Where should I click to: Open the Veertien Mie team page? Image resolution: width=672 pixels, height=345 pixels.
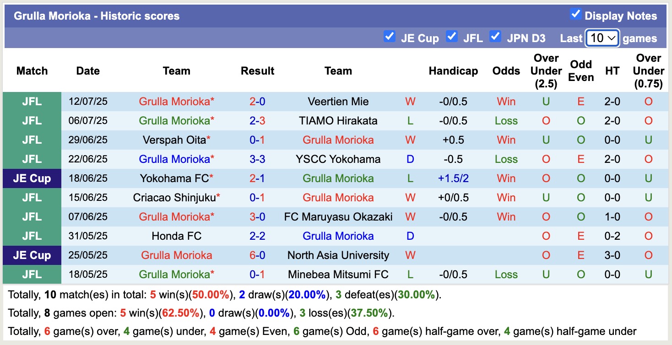click(x=338, y=102)
